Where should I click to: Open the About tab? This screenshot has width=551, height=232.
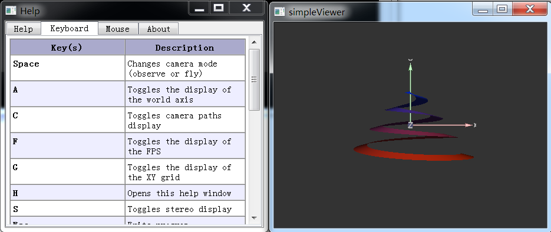159,29
